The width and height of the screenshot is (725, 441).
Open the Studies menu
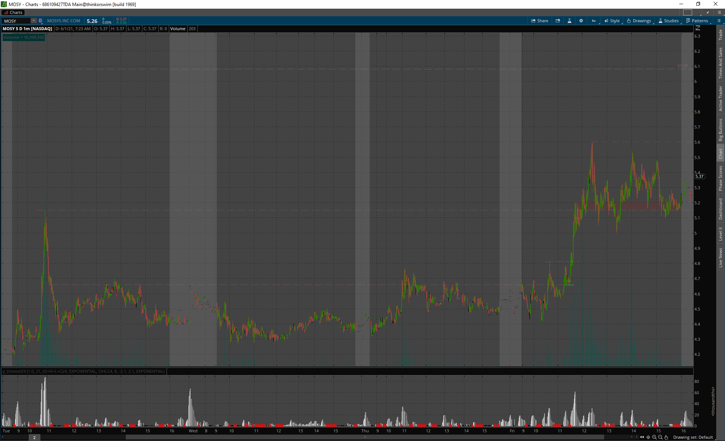pyautogui.click(x=668, y=21)
